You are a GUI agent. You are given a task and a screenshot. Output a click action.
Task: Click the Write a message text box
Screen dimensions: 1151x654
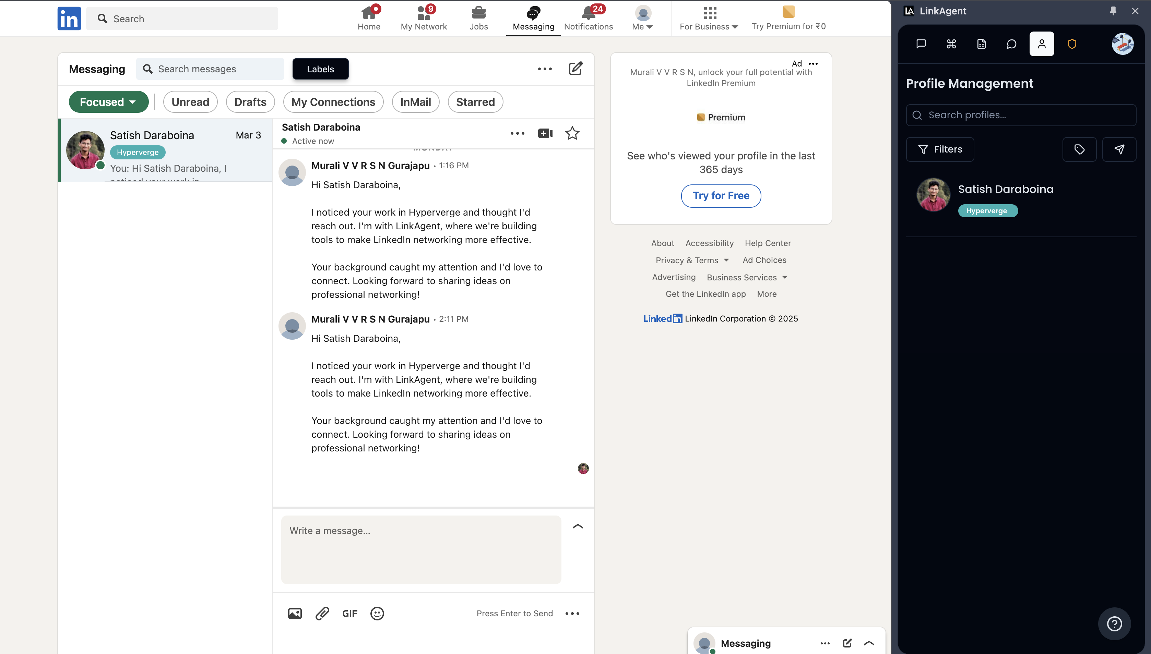pos(421,550)
